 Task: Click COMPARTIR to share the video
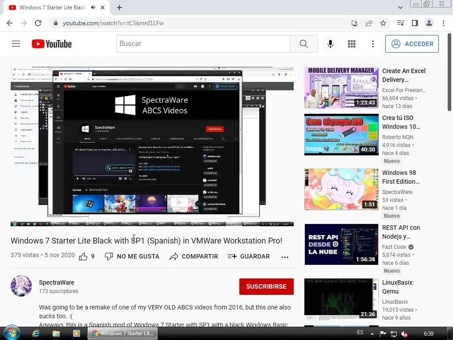pyautogui.click(x=194, y=256)
